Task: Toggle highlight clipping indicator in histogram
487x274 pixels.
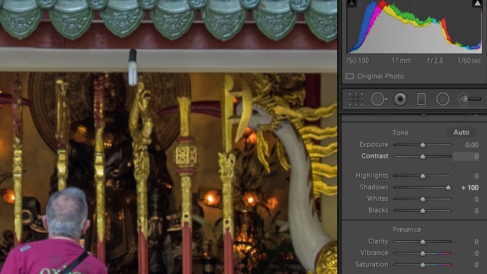Action: (477, 3)
